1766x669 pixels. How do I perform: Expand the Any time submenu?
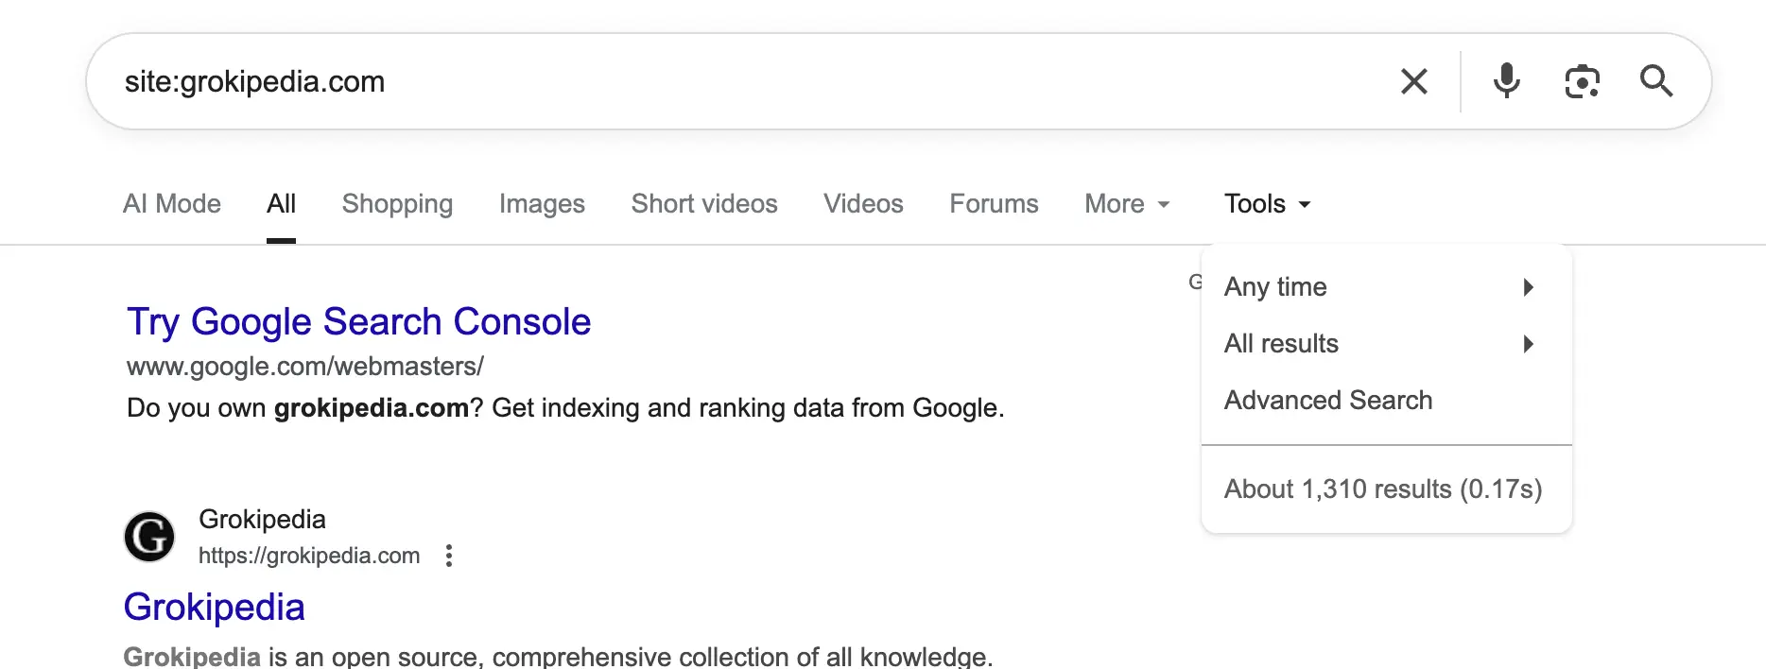(x=1378, y=287)
